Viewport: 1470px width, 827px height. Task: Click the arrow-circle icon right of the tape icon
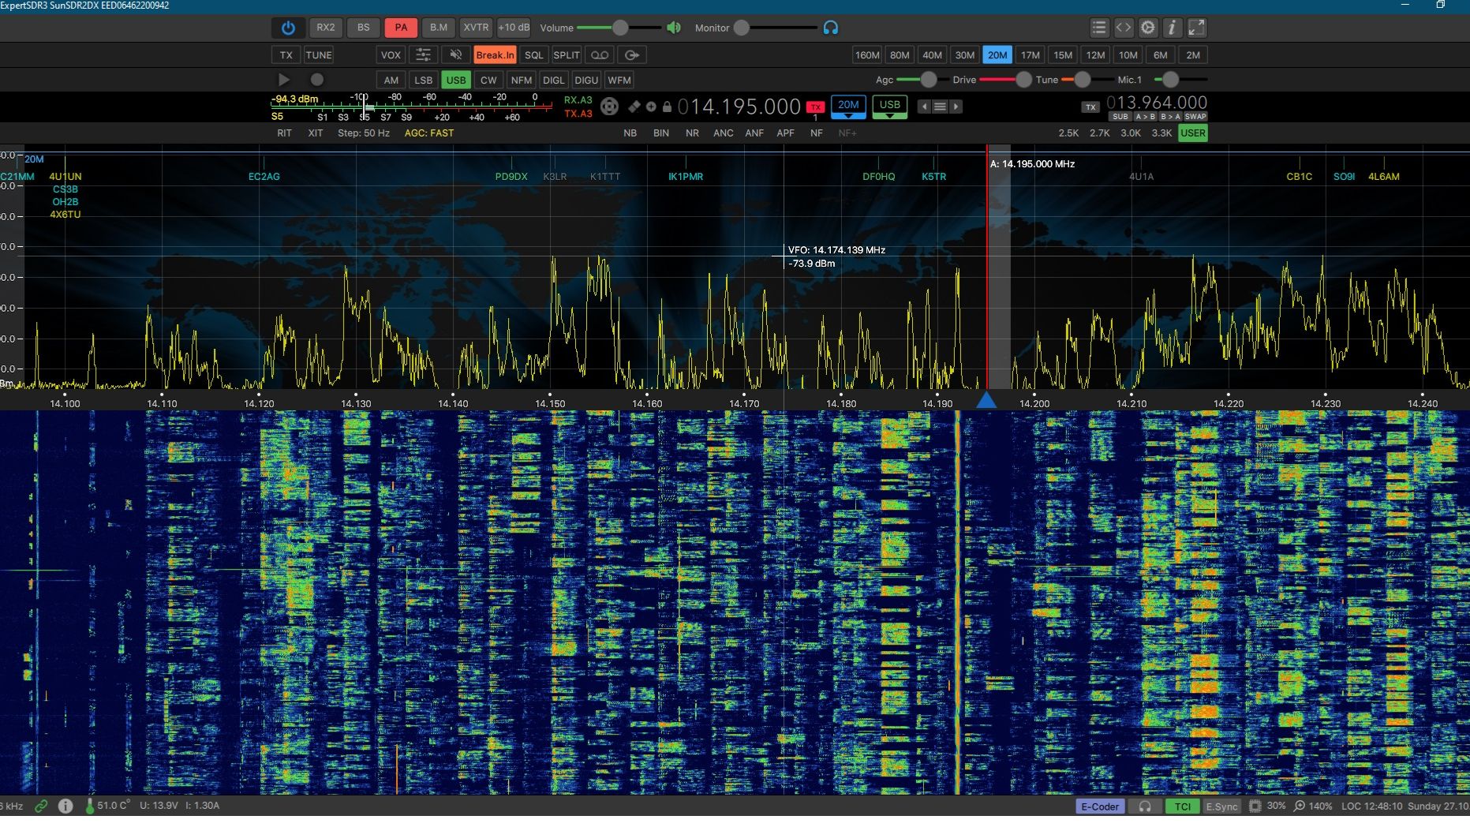click(x=632, y=55)
